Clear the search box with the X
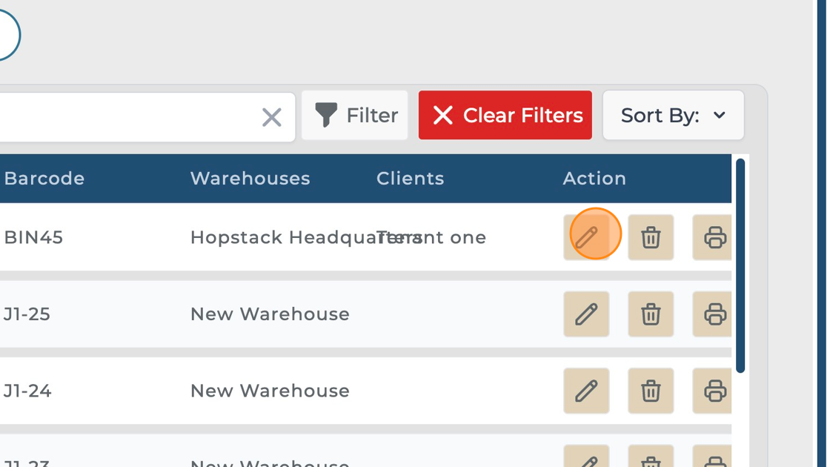This screenshot has height=467, width=830. (272, 116)
